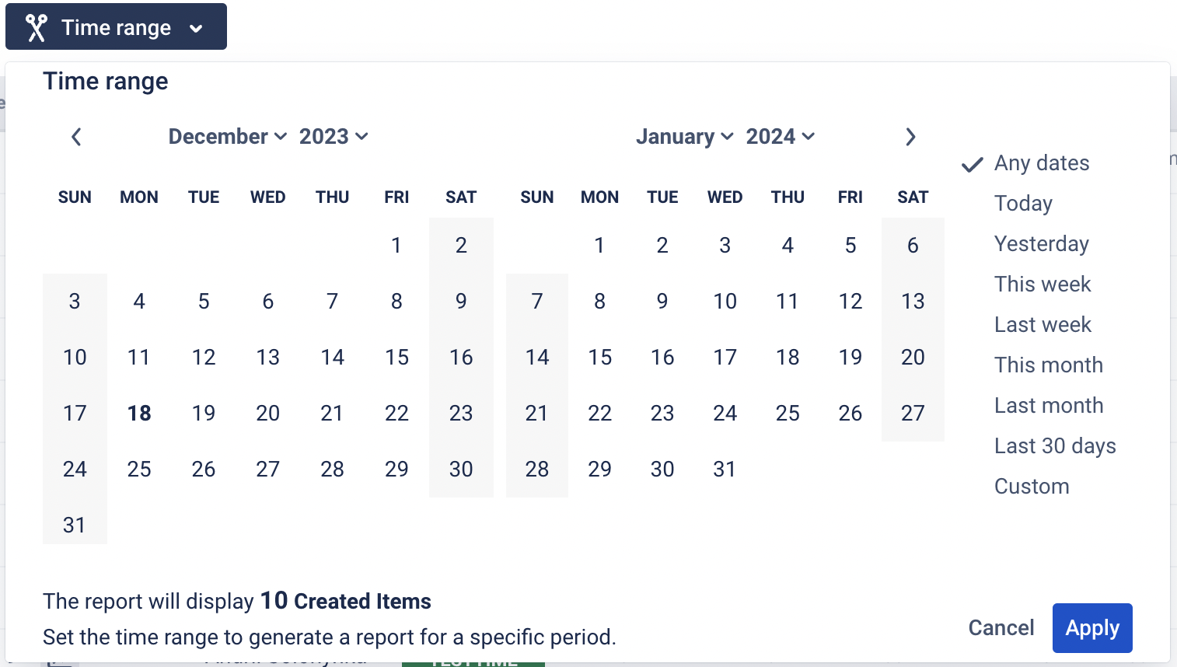Apply the selected time range
The width and height of the screenshot is (1177, 667).
click(1091, 628)
